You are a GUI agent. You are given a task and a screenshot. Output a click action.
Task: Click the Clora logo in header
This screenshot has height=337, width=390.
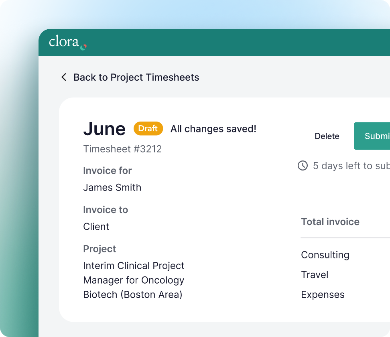[67, 43]
